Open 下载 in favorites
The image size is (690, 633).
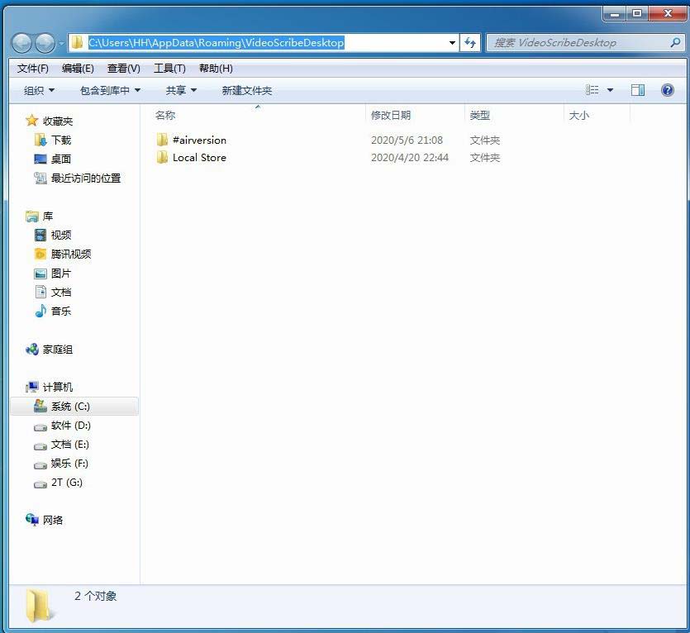(x=60, y=140)
